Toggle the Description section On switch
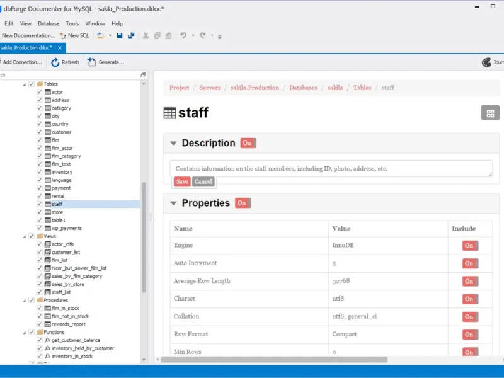The image size is (504, 378). point(248,143)
